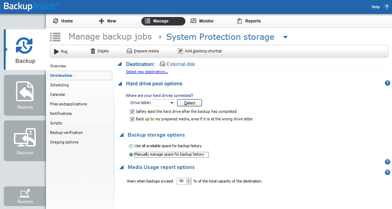Increase the warning capacity percentage
This screenshot has width=392, height=209.
[189, 179]
